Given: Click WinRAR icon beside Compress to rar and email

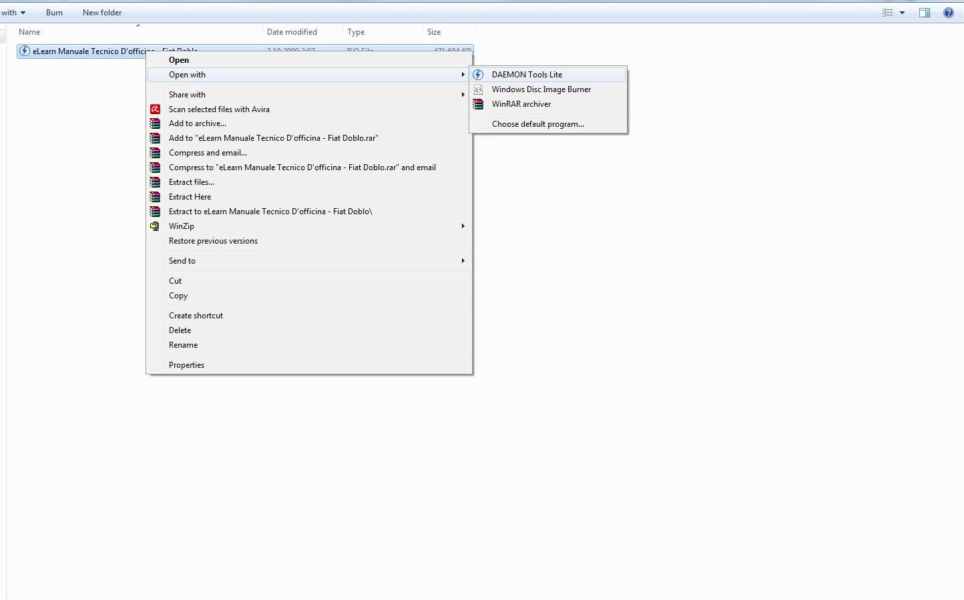Looking at the screenshot, I should (155, 168).
